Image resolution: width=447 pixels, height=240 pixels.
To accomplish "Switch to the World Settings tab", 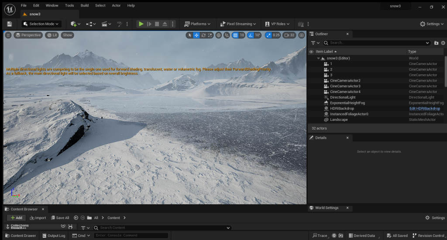I will tap(327, 208).
